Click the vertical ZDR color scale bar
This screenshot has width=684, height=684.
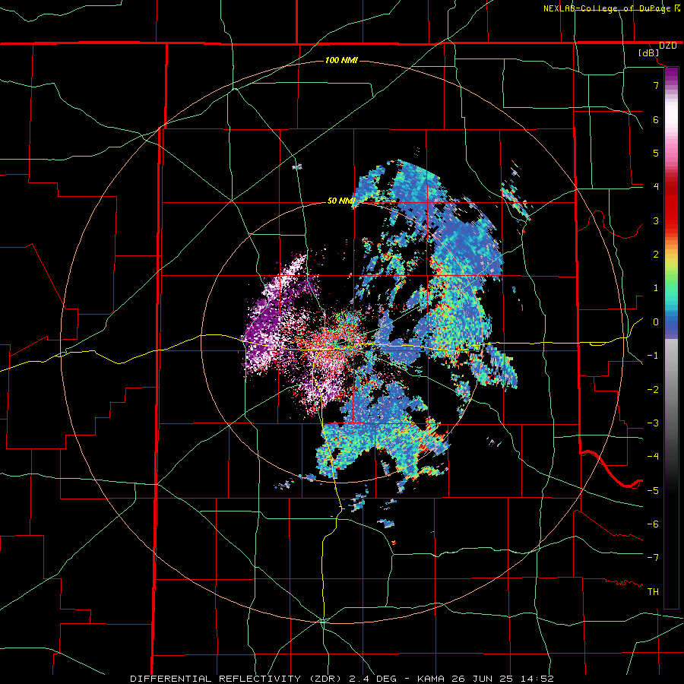click(671, 337)
